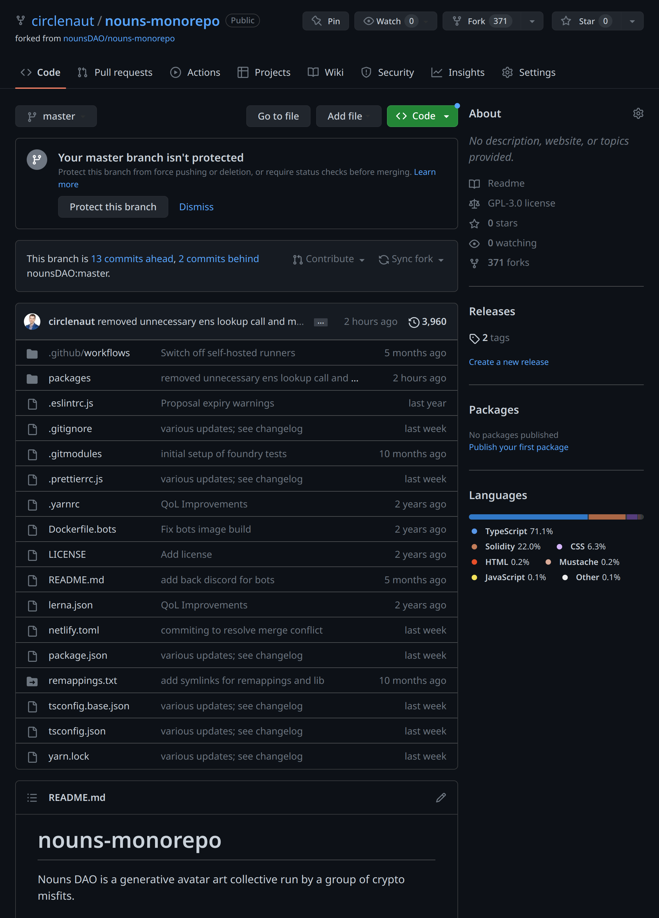Switch to the Actions tab

pos(195,72)
